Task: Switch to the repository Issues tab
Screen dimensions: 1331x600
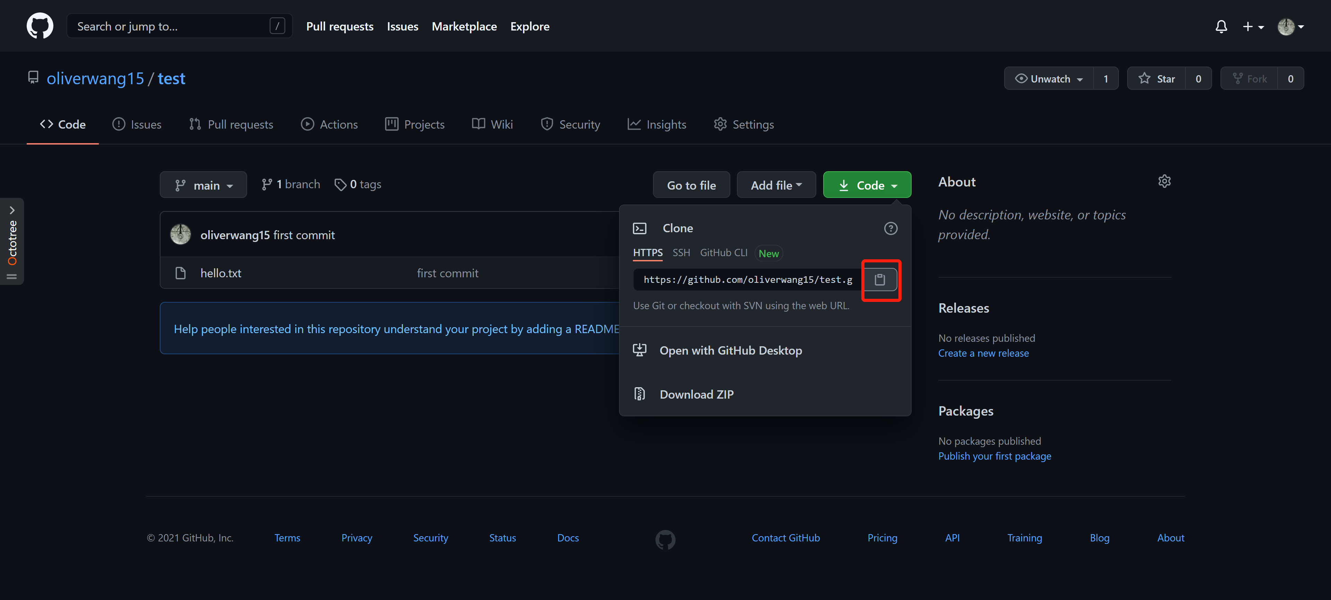Action: coord(137,124)
